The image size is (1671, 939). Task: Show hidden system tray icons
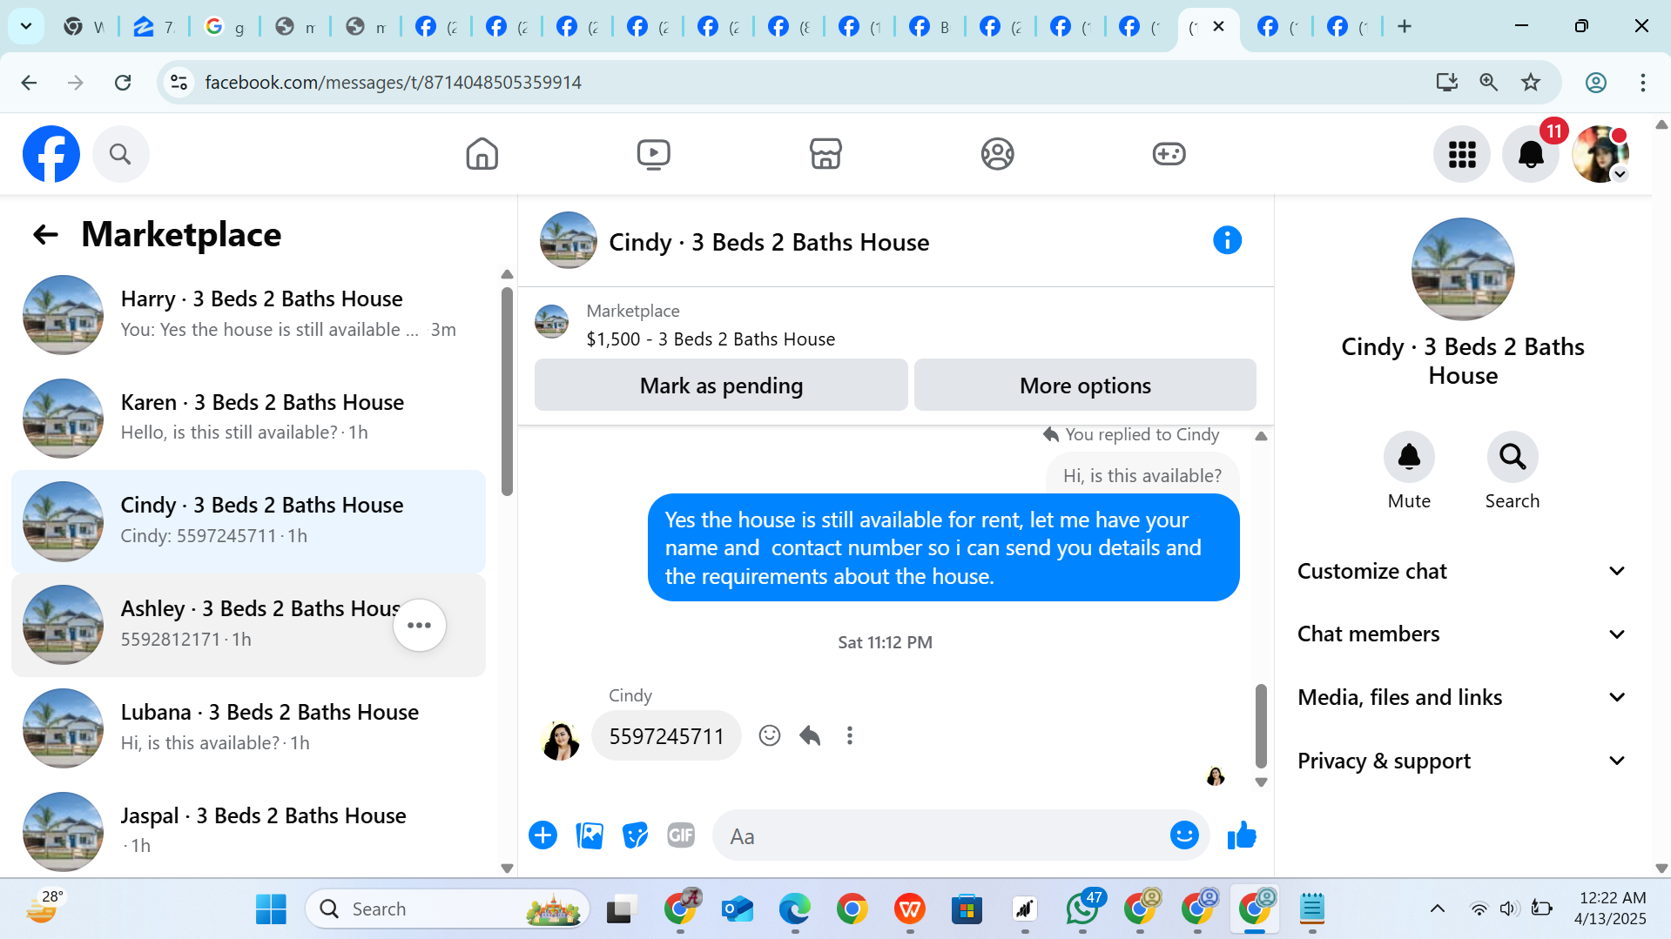1437,909
